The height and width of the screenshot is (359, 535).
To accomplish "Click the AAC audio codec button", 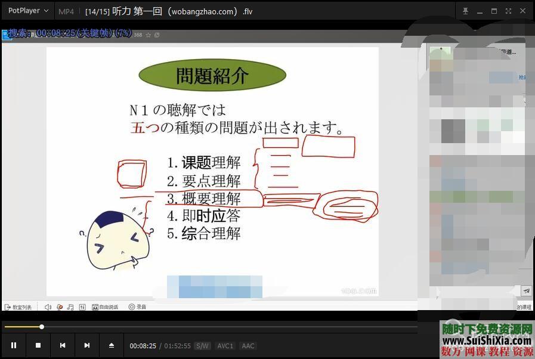I will [x=248, y=345].
